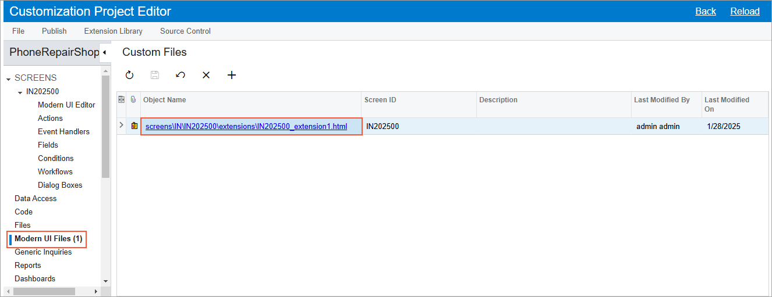Viewport: 772px width, 297px height.
Task: Click the attachment paperclip column header icon
Action: coord(133,100)
